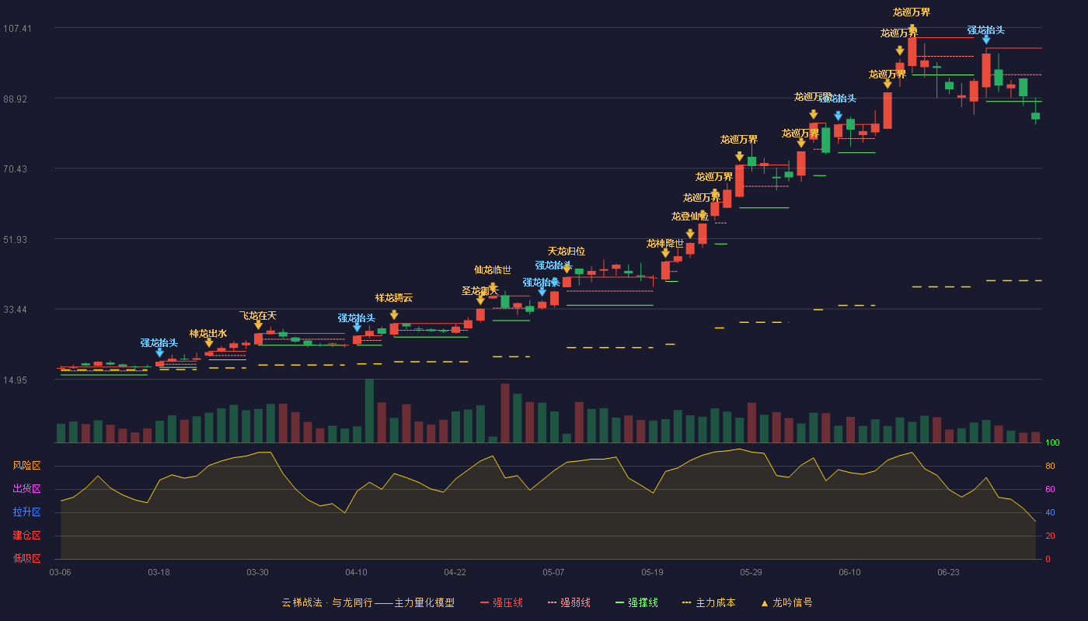Click the 33.44 price axis label
The width and height of the screenshot is (1088, 621).
point(17,310)
